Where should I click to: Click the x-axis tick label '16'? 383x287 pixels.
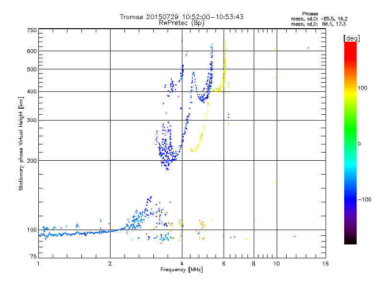326,264
